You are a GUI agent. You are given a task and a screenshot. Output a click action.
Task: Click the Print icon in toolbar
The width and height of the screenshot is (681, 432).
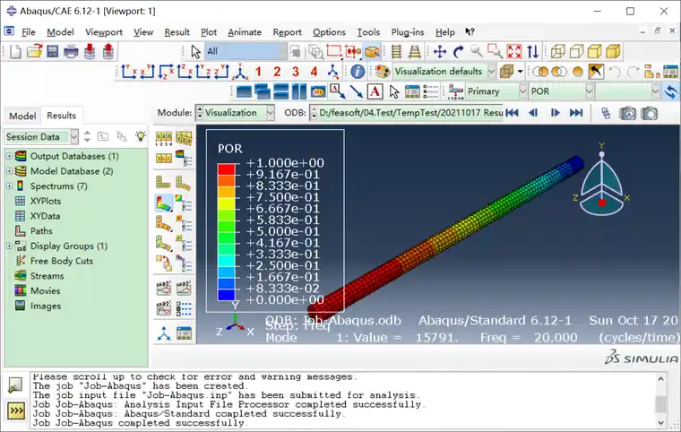(71, 52)
